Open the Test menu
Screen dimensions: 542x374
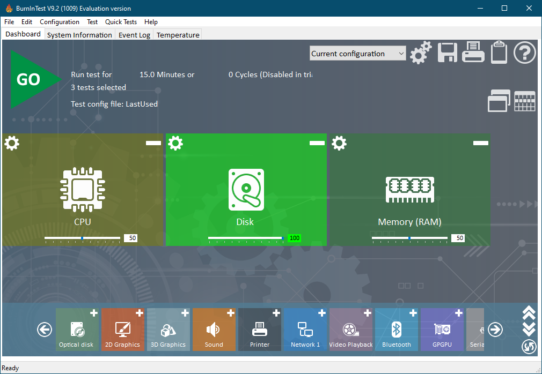click(x=92, y=22)
